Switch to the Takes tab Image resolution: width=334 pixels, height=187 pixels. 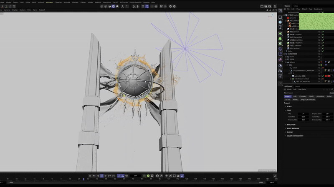tap(296, 6)
